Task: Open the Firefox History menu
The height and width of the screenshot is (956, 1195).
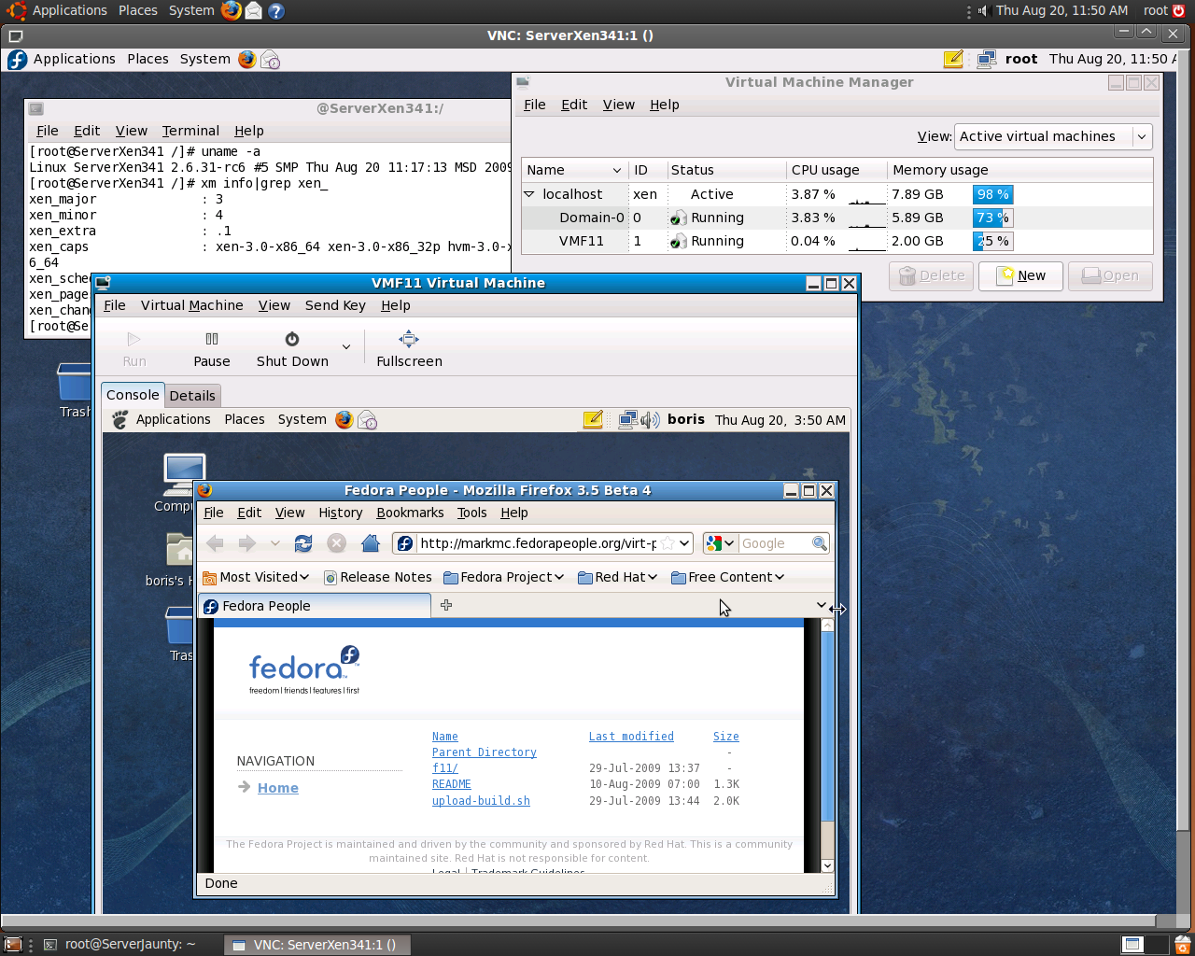Action: 340,513
